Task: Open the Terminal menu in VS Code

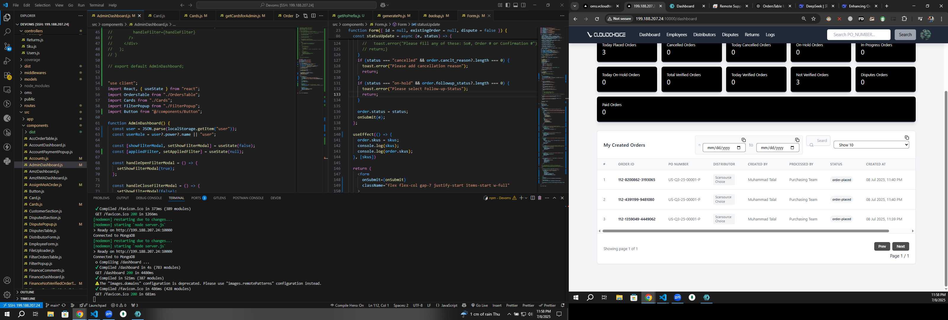Action: point(96,5)
